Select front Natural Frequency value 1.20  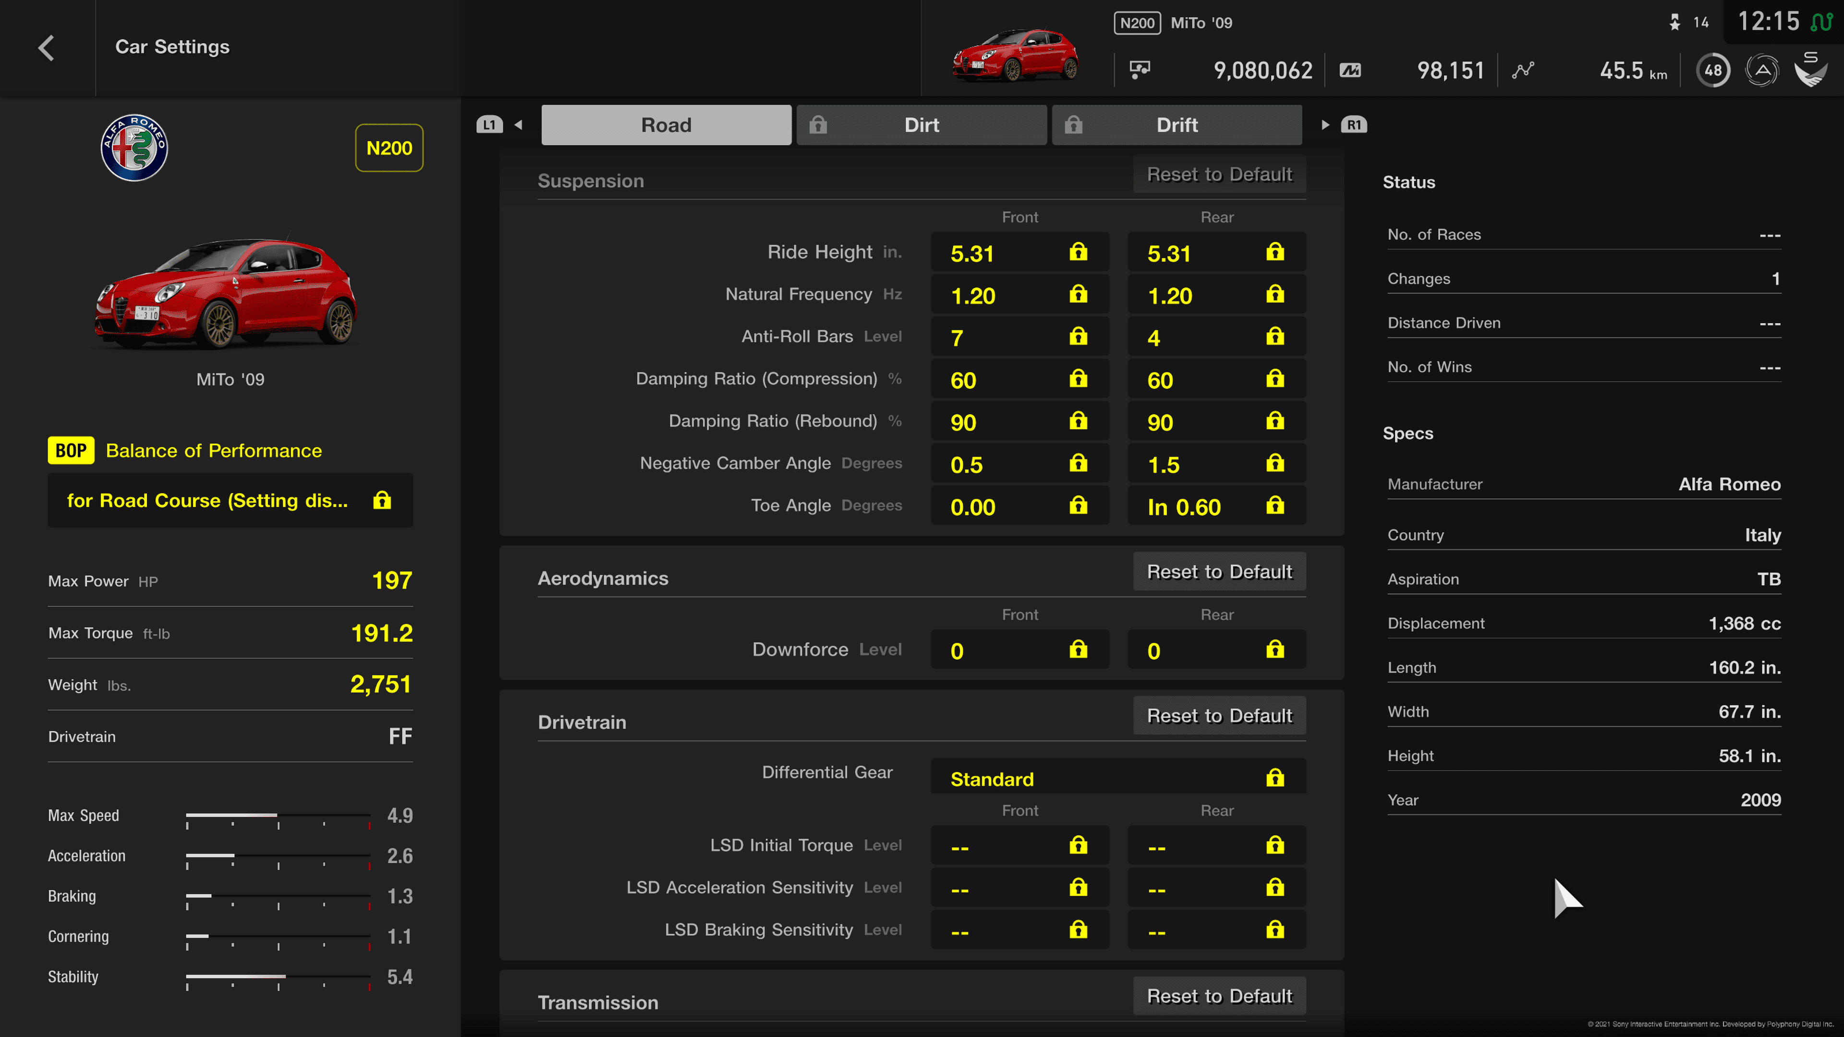(1020, 294)
